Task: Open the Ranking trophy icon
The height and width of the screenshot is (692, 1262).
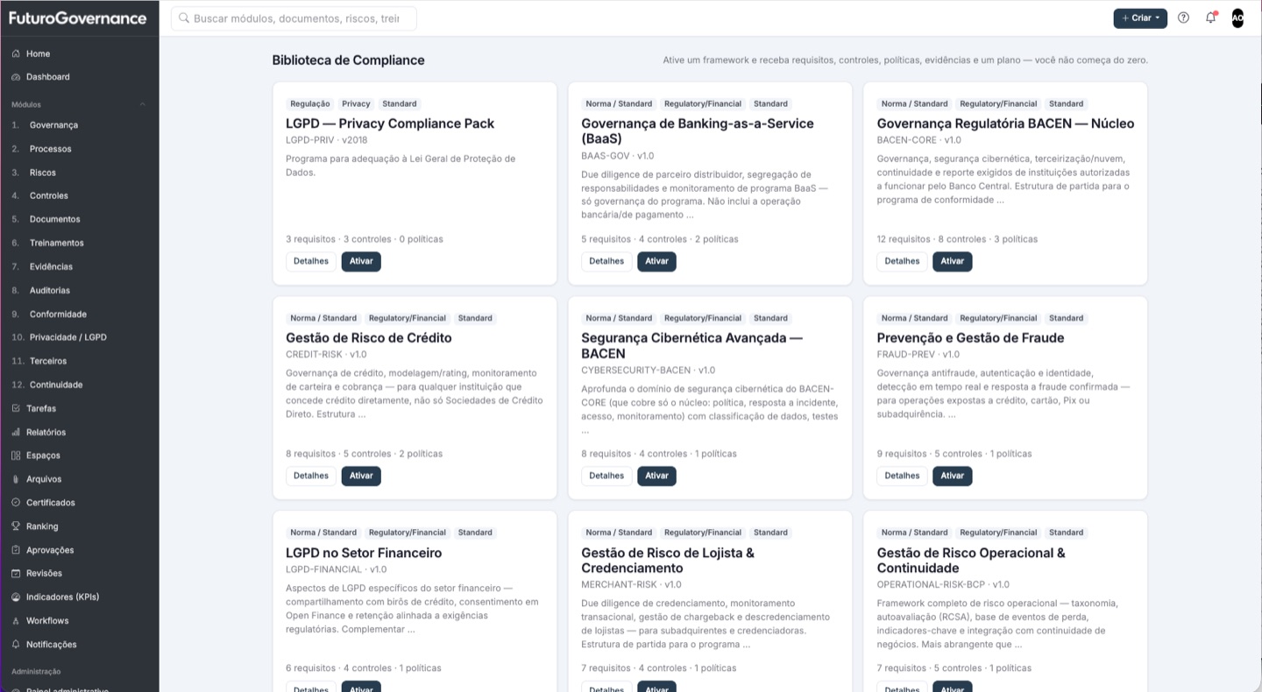Action: click(x=17, y=526)
